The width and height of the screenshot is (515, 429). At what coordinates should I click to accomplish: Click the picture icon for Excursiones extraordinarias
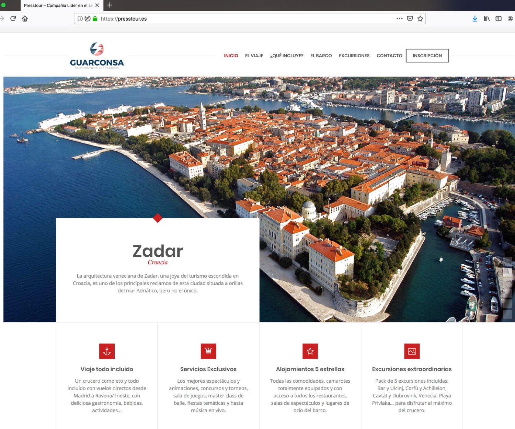click(x=412, y=351)
